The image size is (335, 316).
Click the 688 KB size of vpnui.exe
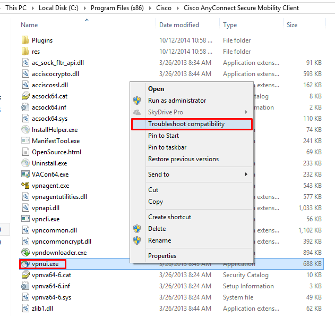[x=312, y=264]
